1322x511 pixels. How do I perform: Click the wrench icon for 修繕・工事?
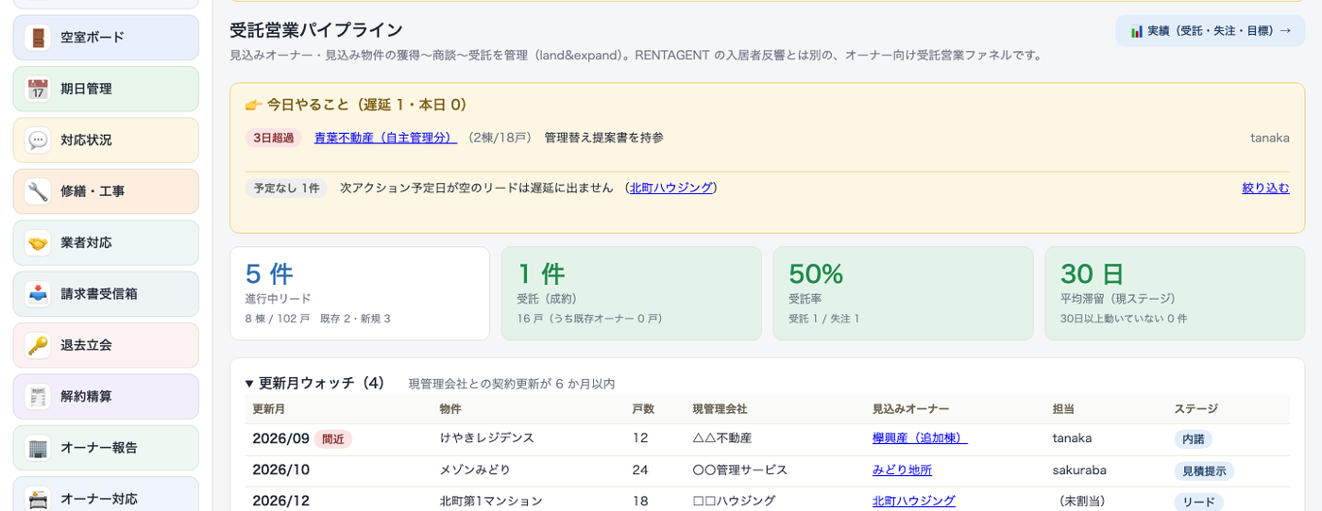[x=38, y=191]
